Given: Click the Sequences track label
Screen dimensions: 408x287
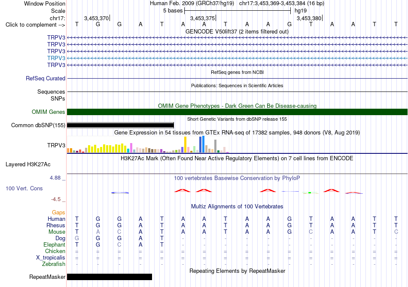Looking at the screenshot, I should pos(51,92).
